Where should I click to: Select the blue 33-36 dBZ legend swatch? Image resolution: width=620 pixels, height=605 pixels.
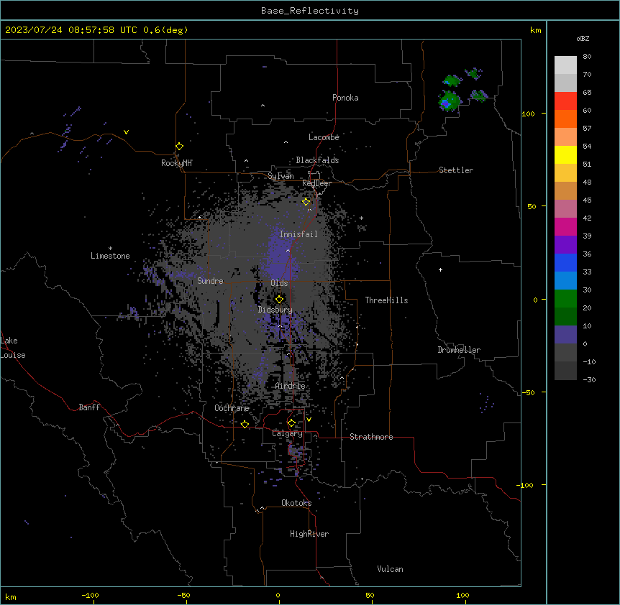[x=565, y=262]
